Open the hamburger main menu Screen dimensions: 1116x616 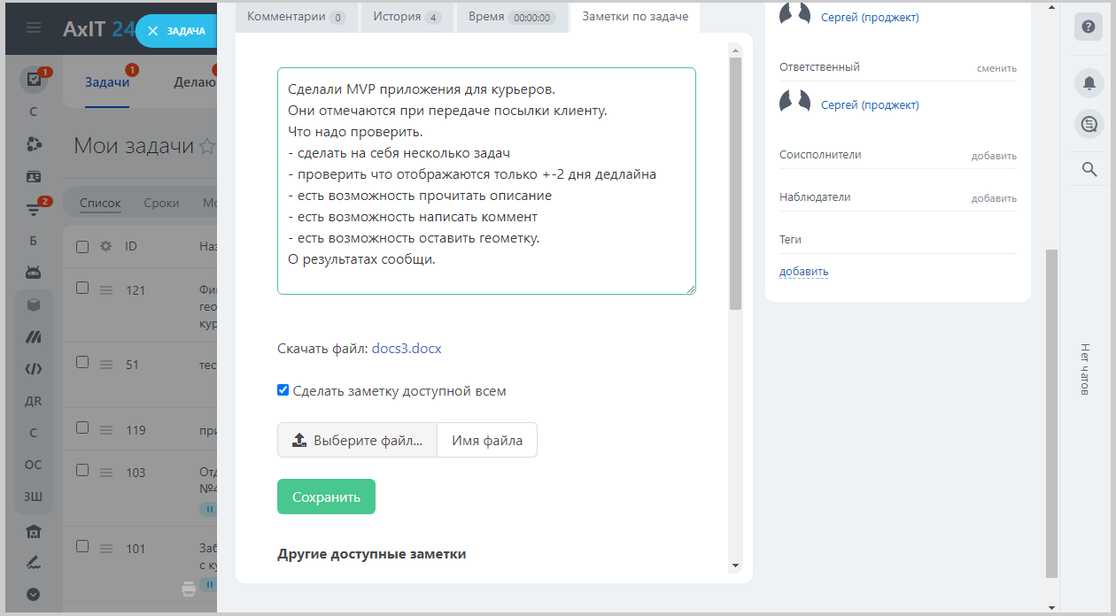[34, 28]
